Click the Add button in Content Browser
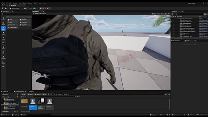 pos(24,94)
